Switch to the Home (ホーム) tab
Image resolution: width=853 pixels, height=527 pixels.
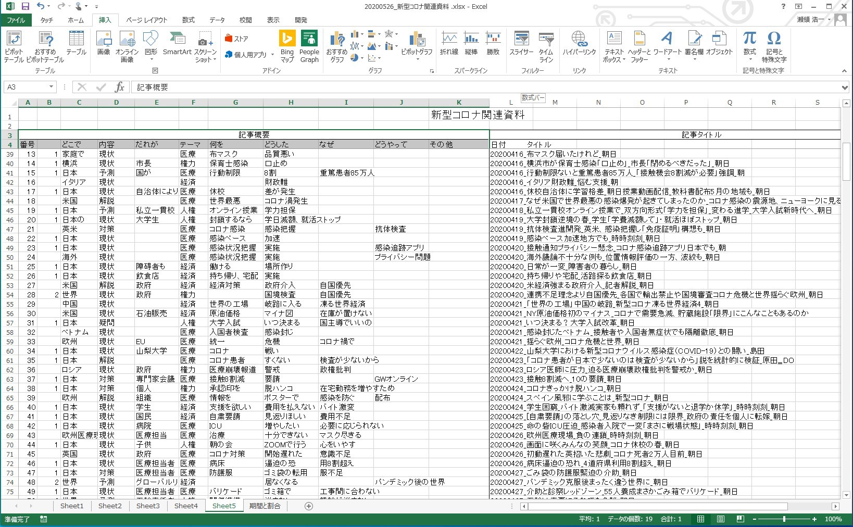pos(76,20)
